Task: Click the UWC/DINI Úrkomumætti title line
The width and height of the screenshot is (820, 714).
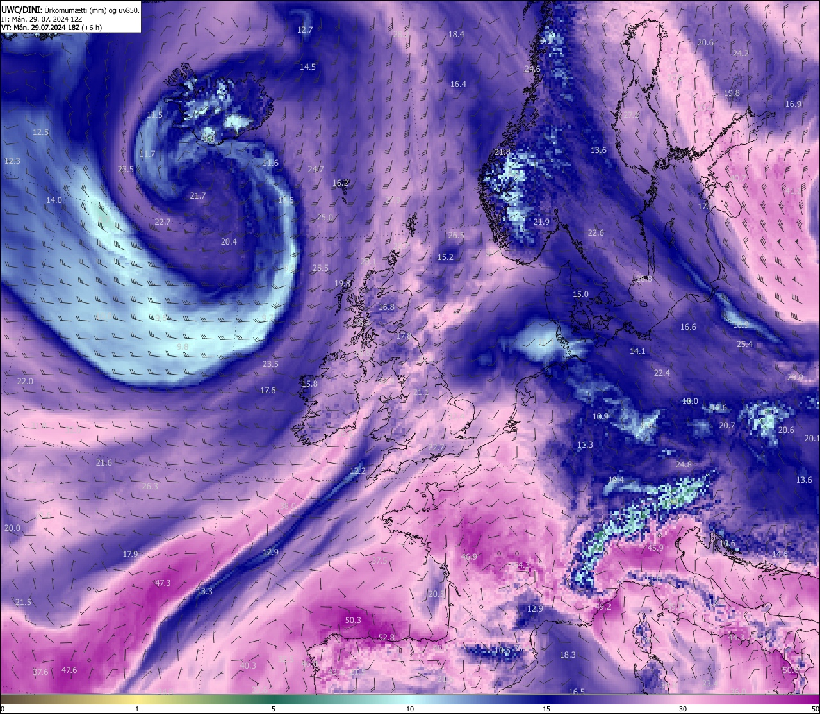Action: 70,10
